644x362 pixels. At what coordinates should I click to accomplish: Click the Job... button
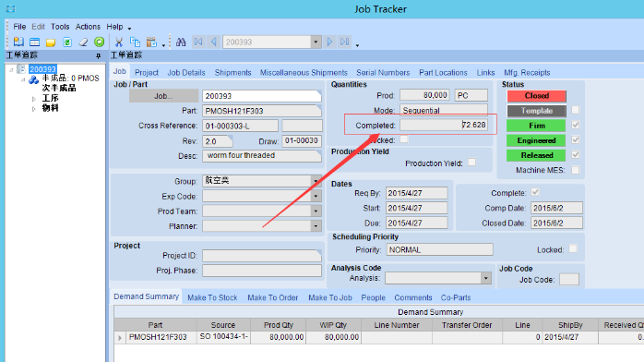point(163,96)
